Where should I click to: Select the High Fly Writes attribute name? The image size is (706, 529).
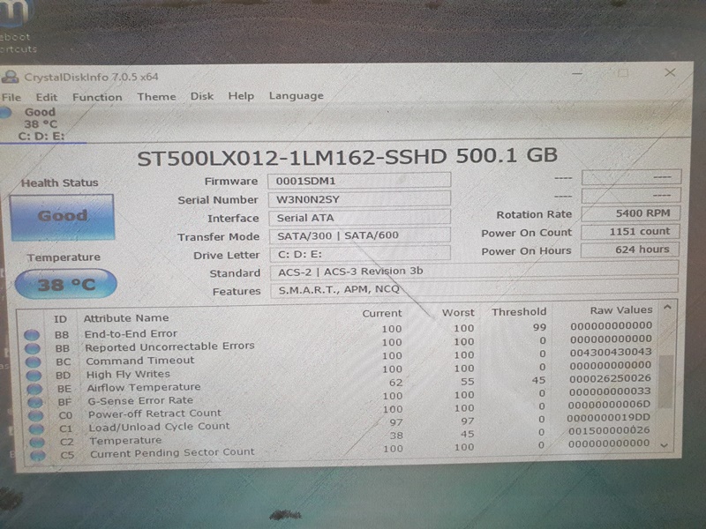point(128,374)
